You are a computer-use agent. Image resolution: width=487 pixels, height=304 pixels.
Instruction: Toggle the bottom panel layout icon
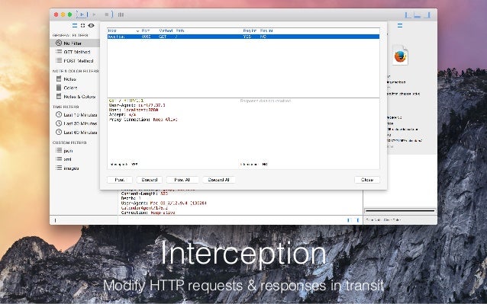click(x=418, y=14)
